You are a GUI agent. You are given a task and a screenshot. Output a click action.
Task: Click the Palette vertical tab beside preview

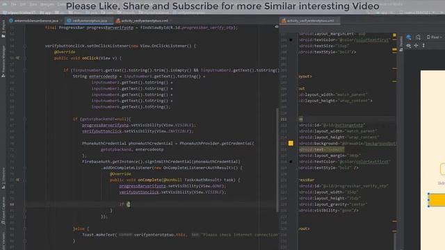coord(401,44)
